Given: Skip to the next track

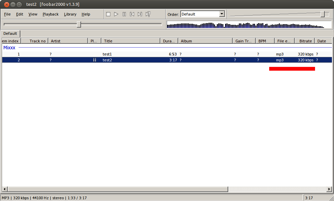Looking at the screenshot, I should (x=140, y=14).
